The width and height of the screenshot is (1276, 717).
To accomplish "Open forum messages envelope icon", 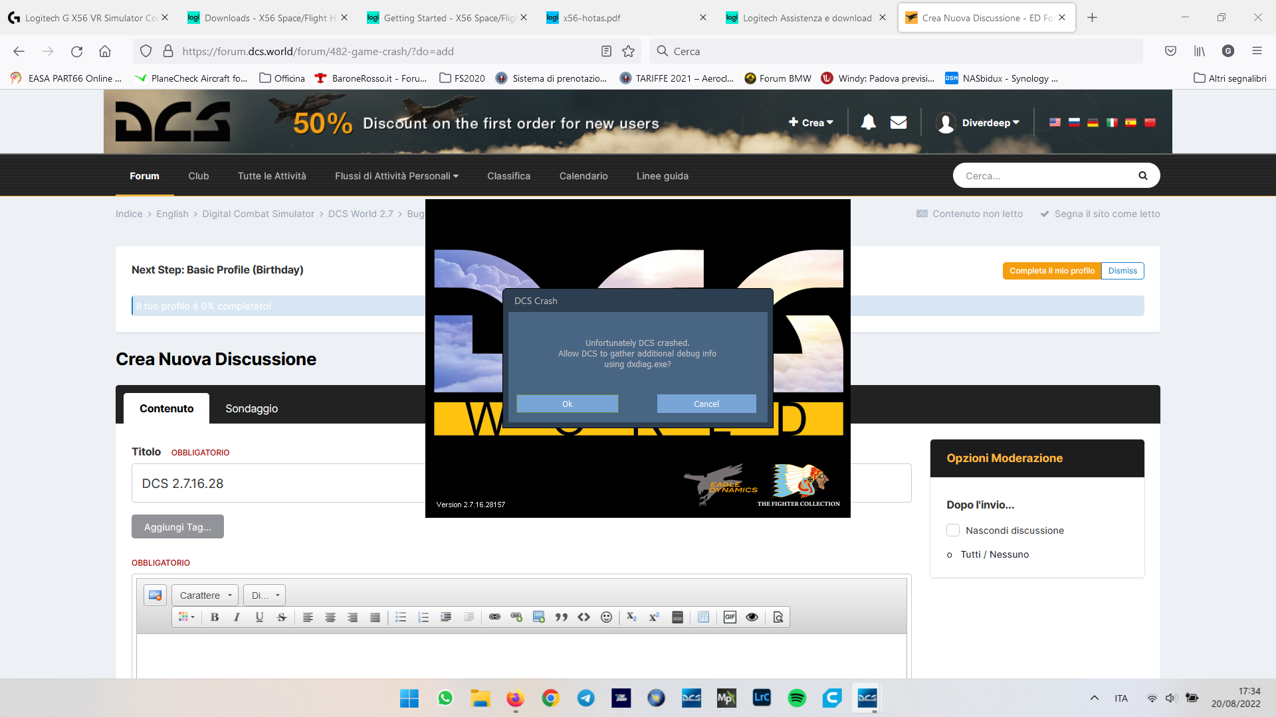I will click(899, 122).
